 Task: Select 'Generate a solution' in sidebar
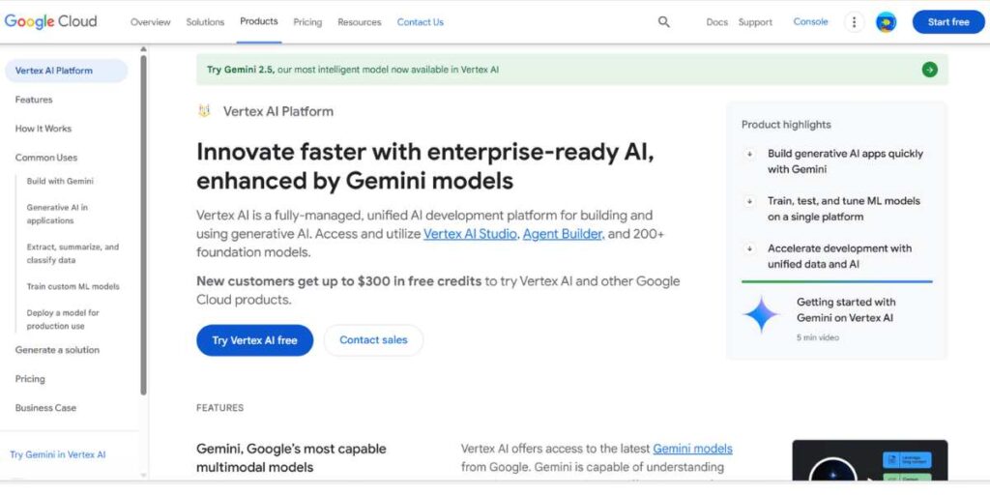(57, 350)
